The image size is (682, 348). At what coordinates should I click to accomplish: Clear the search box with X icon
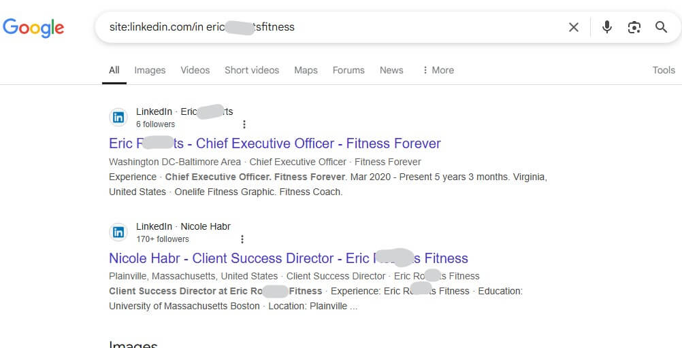click(x=574, y=27)
